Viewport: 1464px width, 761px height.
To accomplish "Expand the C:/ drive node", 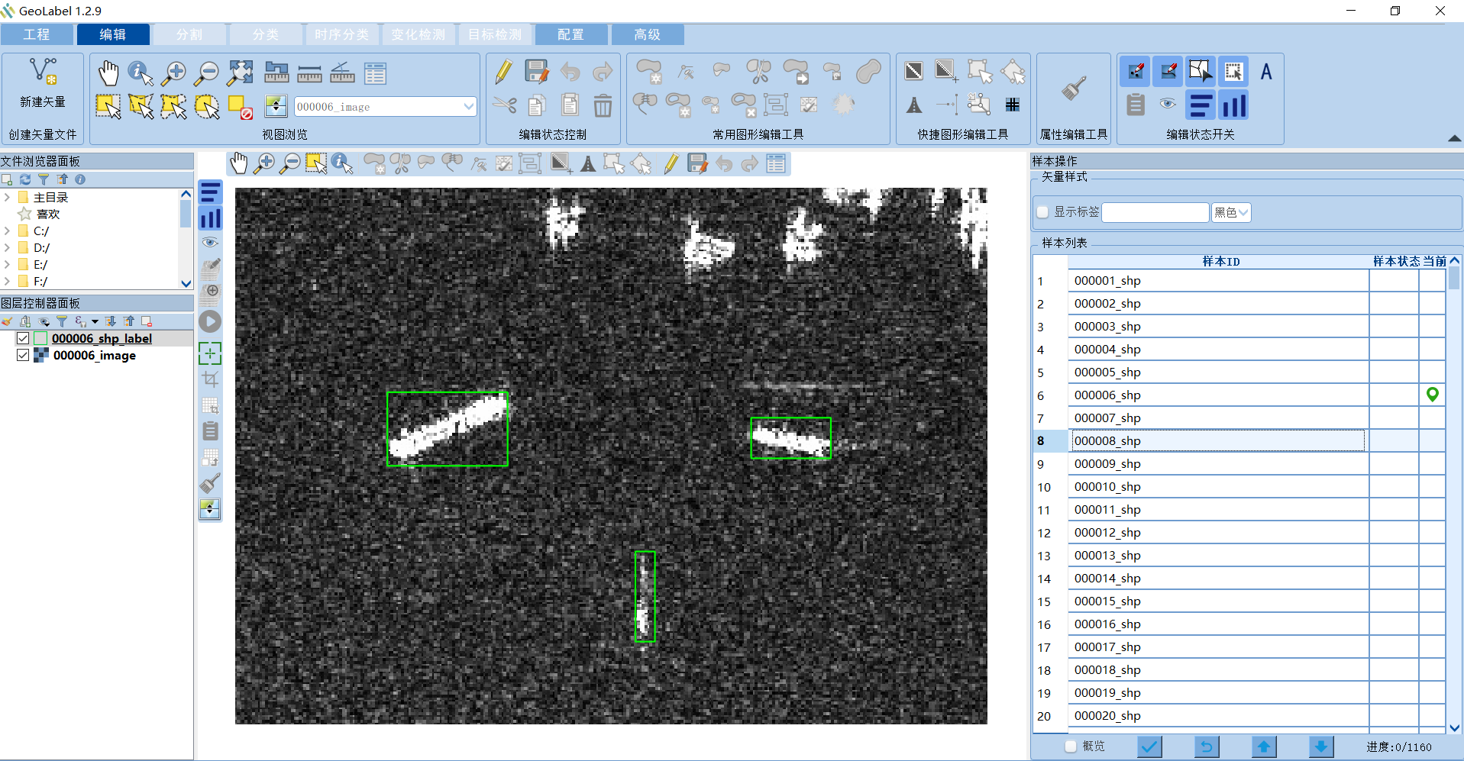I will (7, 231).
